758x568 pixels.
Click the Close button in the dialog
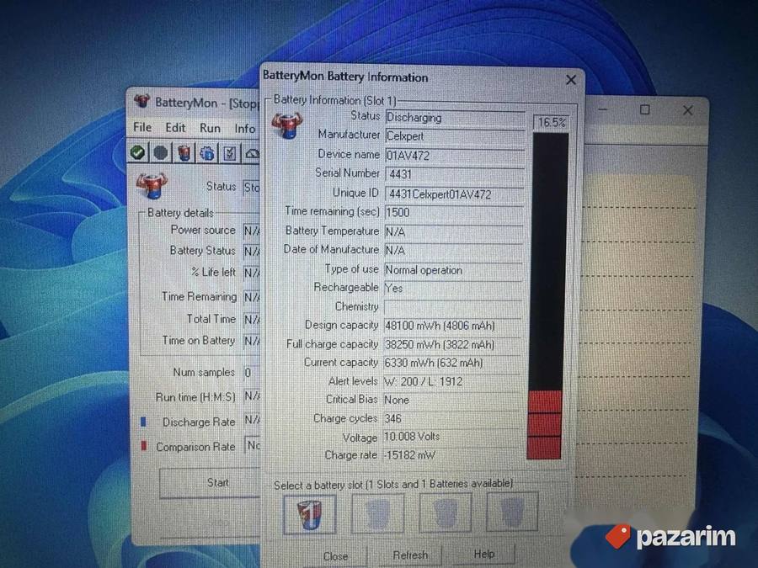click(335, 556)
